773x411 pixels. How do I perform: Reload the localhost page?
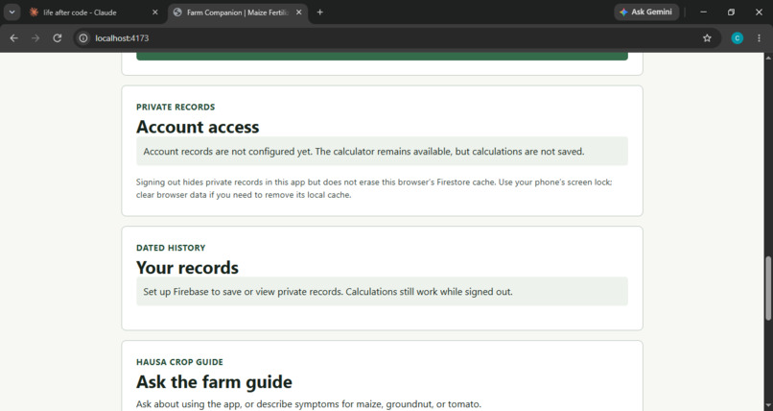[x=58, y=38]
